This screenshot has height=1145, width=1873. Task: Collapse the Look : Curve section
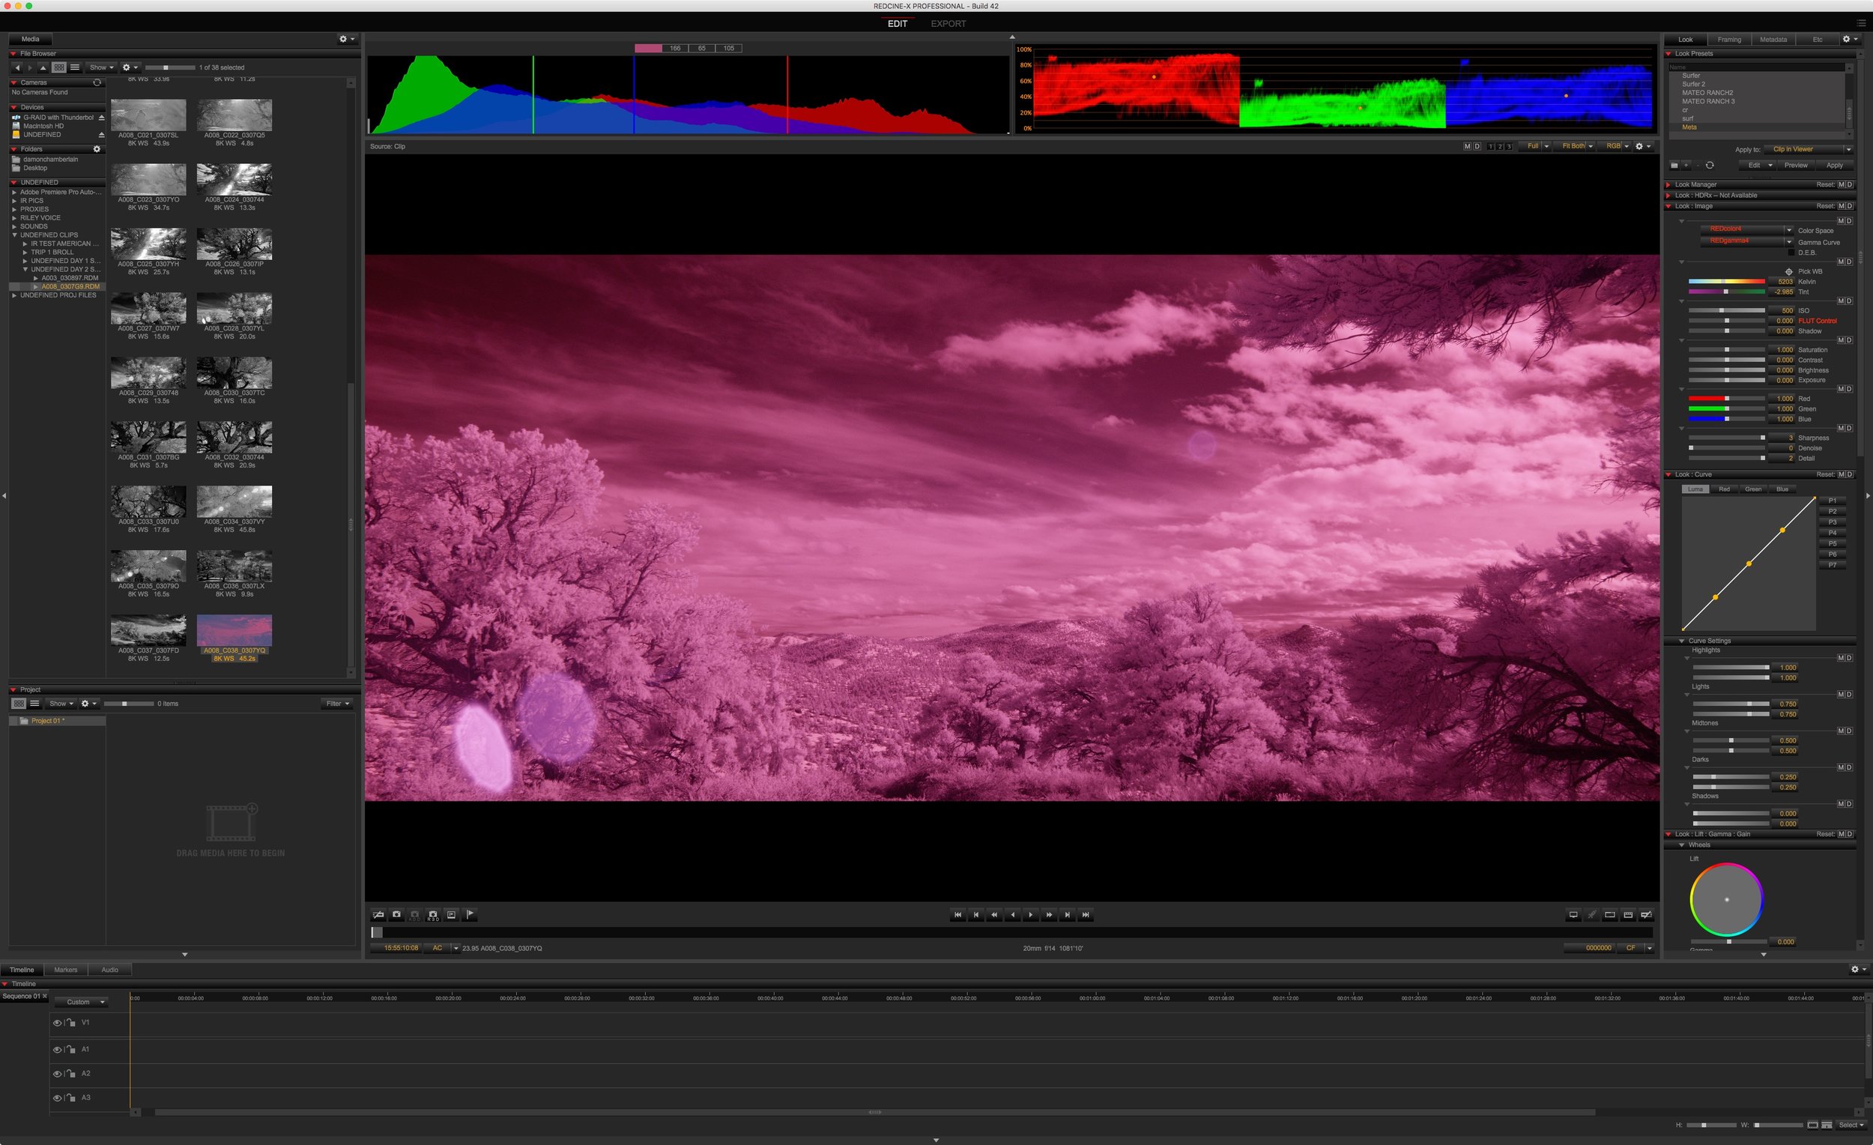(x=1668, y=474)
